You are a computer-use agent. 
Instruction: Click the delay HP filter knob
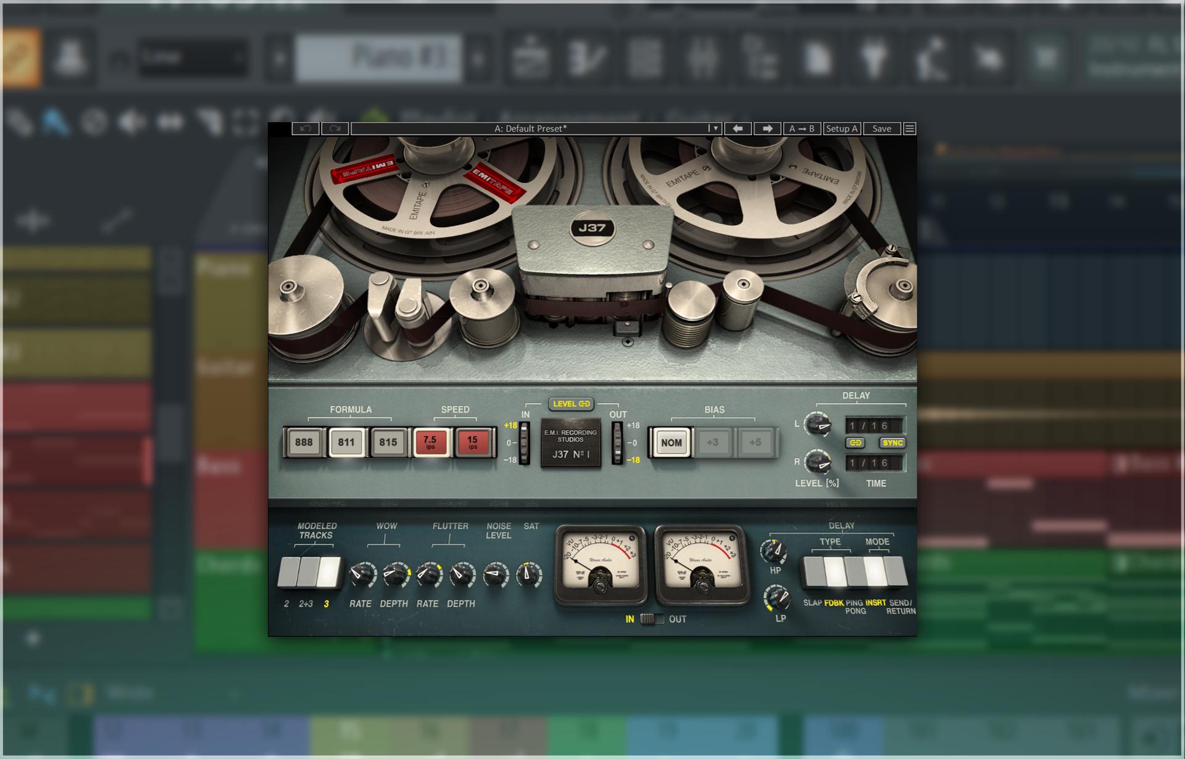point(774,551)
